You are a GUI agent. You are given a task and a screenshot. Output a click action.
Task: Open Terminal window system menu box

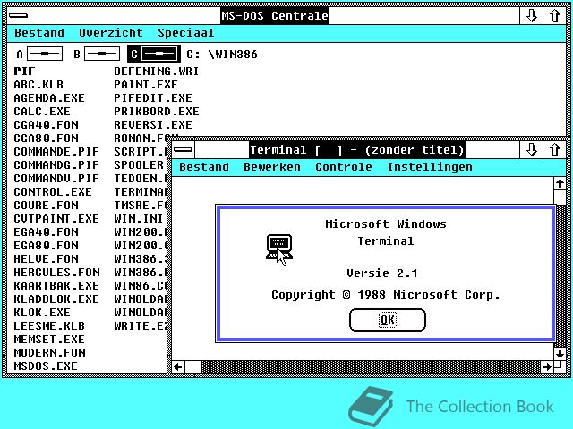click(183, 149)
